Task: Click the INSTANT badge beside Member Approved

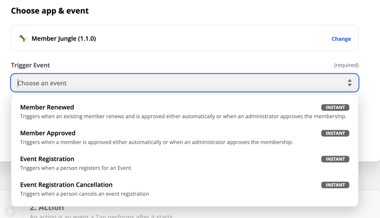Action: tap(335, 133)
